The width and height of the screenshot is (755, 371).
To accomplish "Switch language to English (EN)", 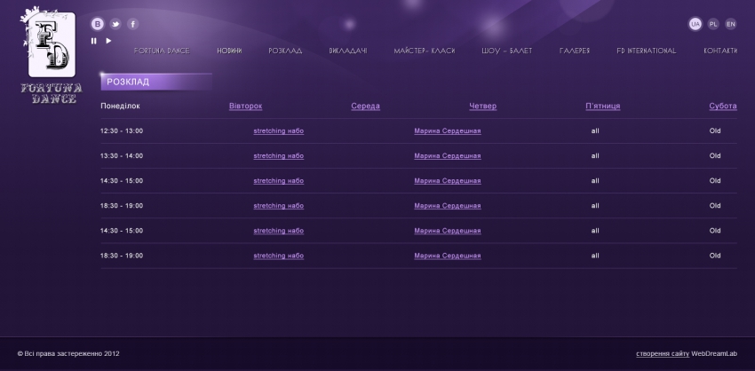I will [x=731, y=24].
